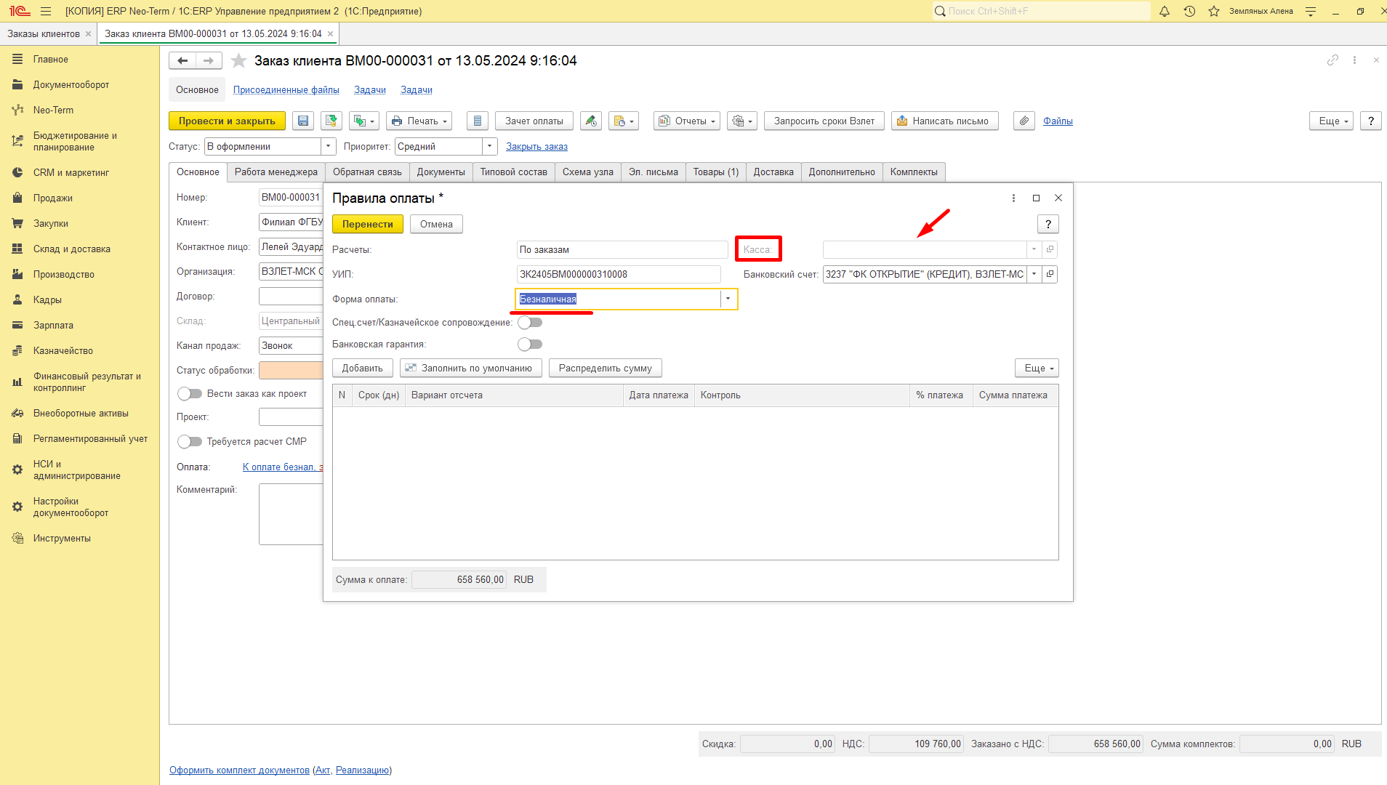The width and height of the screenshot is (1387, 785).
Task: Click the notifications bell icon
Action: (1165, 11)
